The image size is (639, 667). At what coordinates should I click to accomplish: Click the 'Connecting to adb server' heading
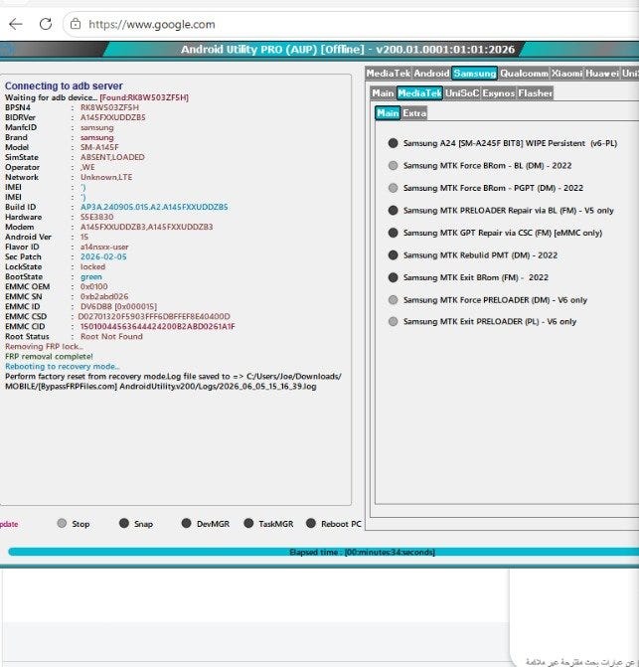pos(64,85)
